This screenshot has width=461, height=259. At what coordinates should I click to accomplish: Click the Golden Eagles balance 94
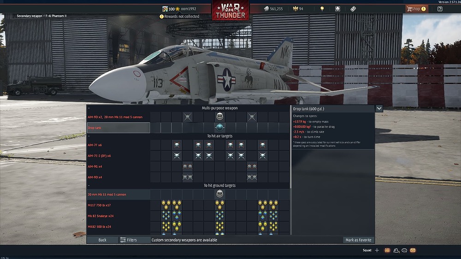[x=298, y=9]
